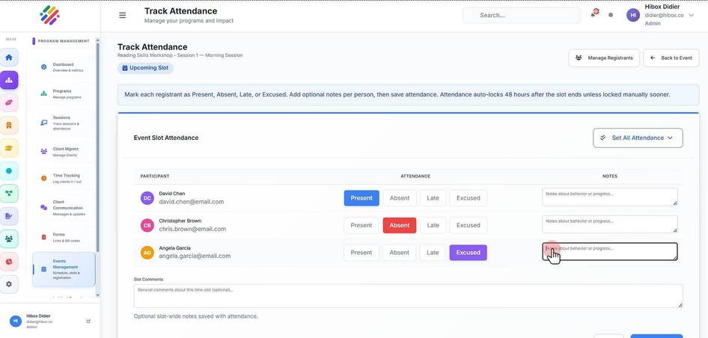
Task: Mark Angela Garcia as Late
Action: [x=433, y=253]
